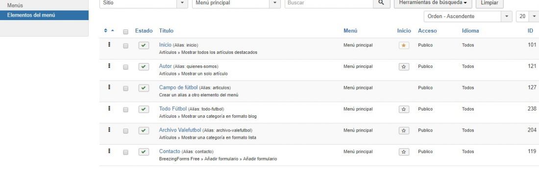Screen dimensions: 539x176
Task: Click into the Buscar search field
Action: pyautogui.click(x=329, y=3)
